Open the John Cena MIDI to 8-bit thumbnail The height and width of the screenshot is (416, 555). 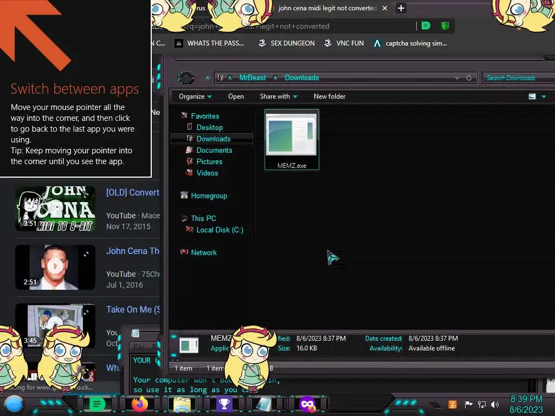pos(55,209)
